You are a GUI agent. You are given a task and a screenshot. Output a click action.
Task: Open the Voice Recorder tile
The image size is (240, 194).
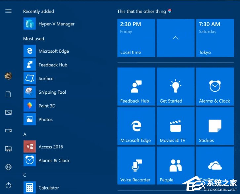click(x=136, y=166)
